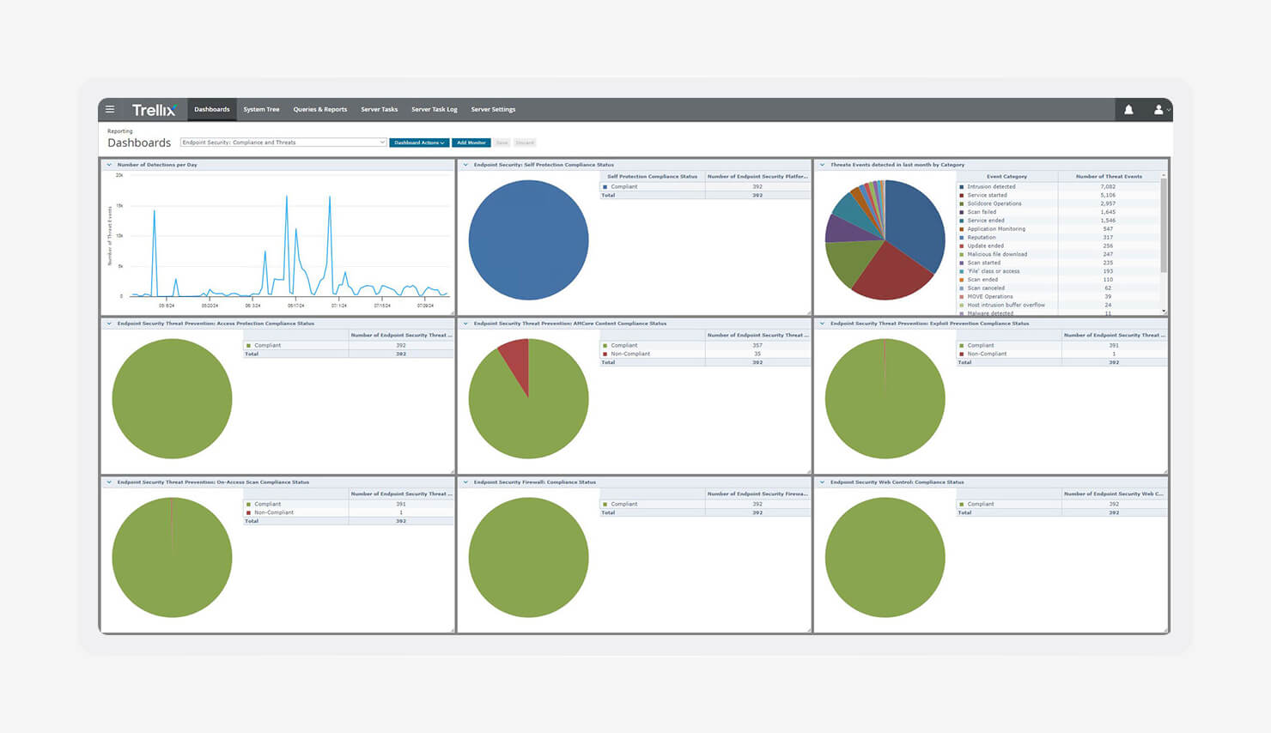1271x733 pixels.
Task: Click the scroll-down arrow in Threat Events table
Action: 1164,311
